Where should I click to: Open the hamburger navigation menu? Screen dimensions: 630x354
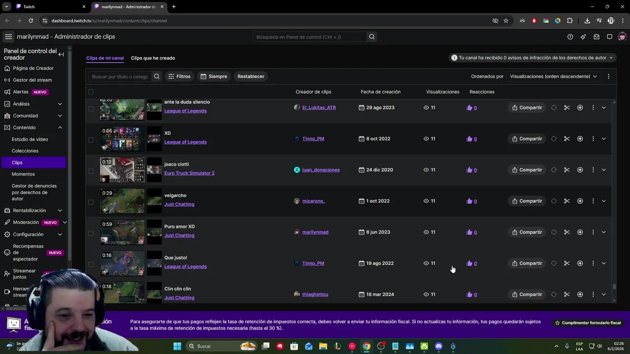(8, 37)
